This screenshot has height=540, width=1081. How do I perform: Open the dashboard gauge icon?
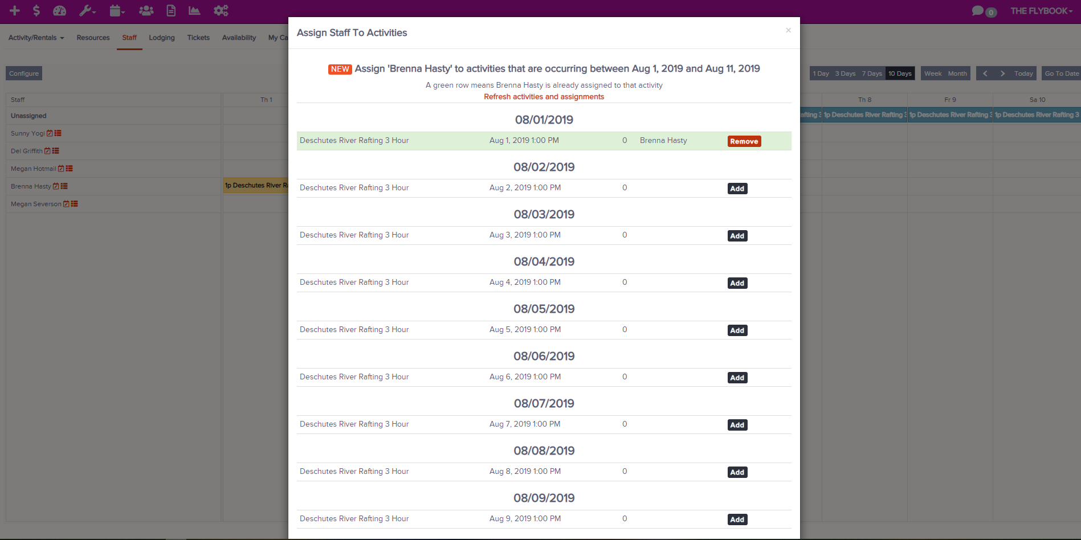[x=59, y=10]
